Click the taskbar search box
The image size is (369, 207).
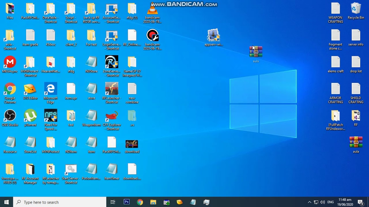coord(60,202)
